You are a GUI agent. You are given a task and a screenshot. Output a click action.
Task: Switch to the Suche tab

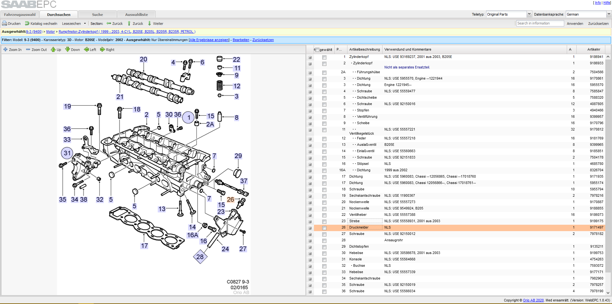(98, 15)
